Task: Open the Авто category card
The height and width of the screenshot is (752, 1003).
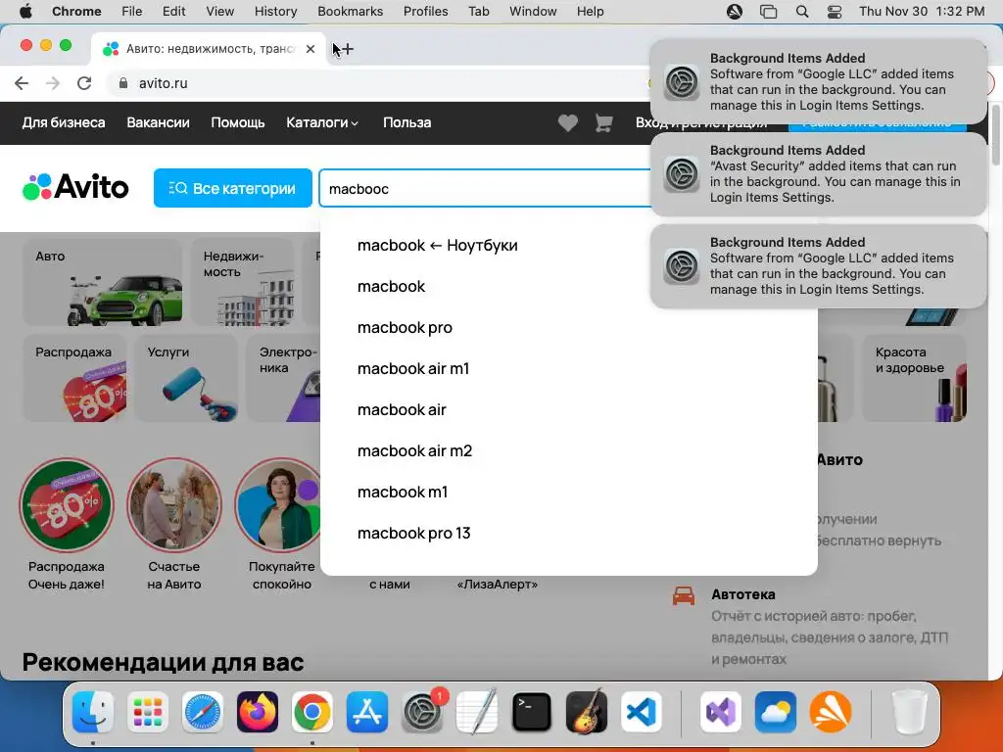Action: [x=102, y=283]
